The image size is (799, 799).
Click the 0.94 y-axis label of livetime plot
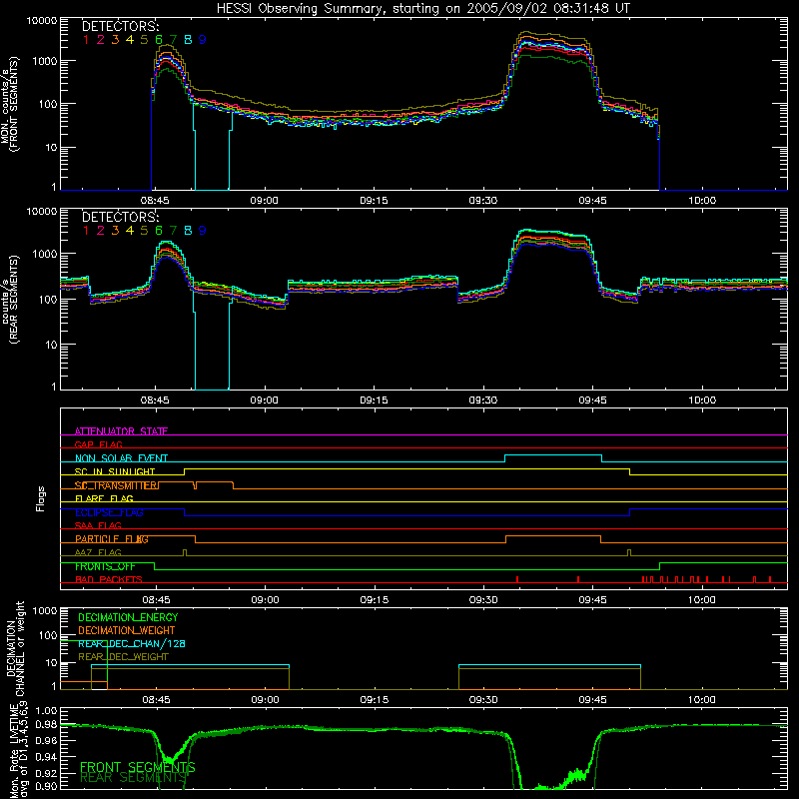(x=46, y=757)
